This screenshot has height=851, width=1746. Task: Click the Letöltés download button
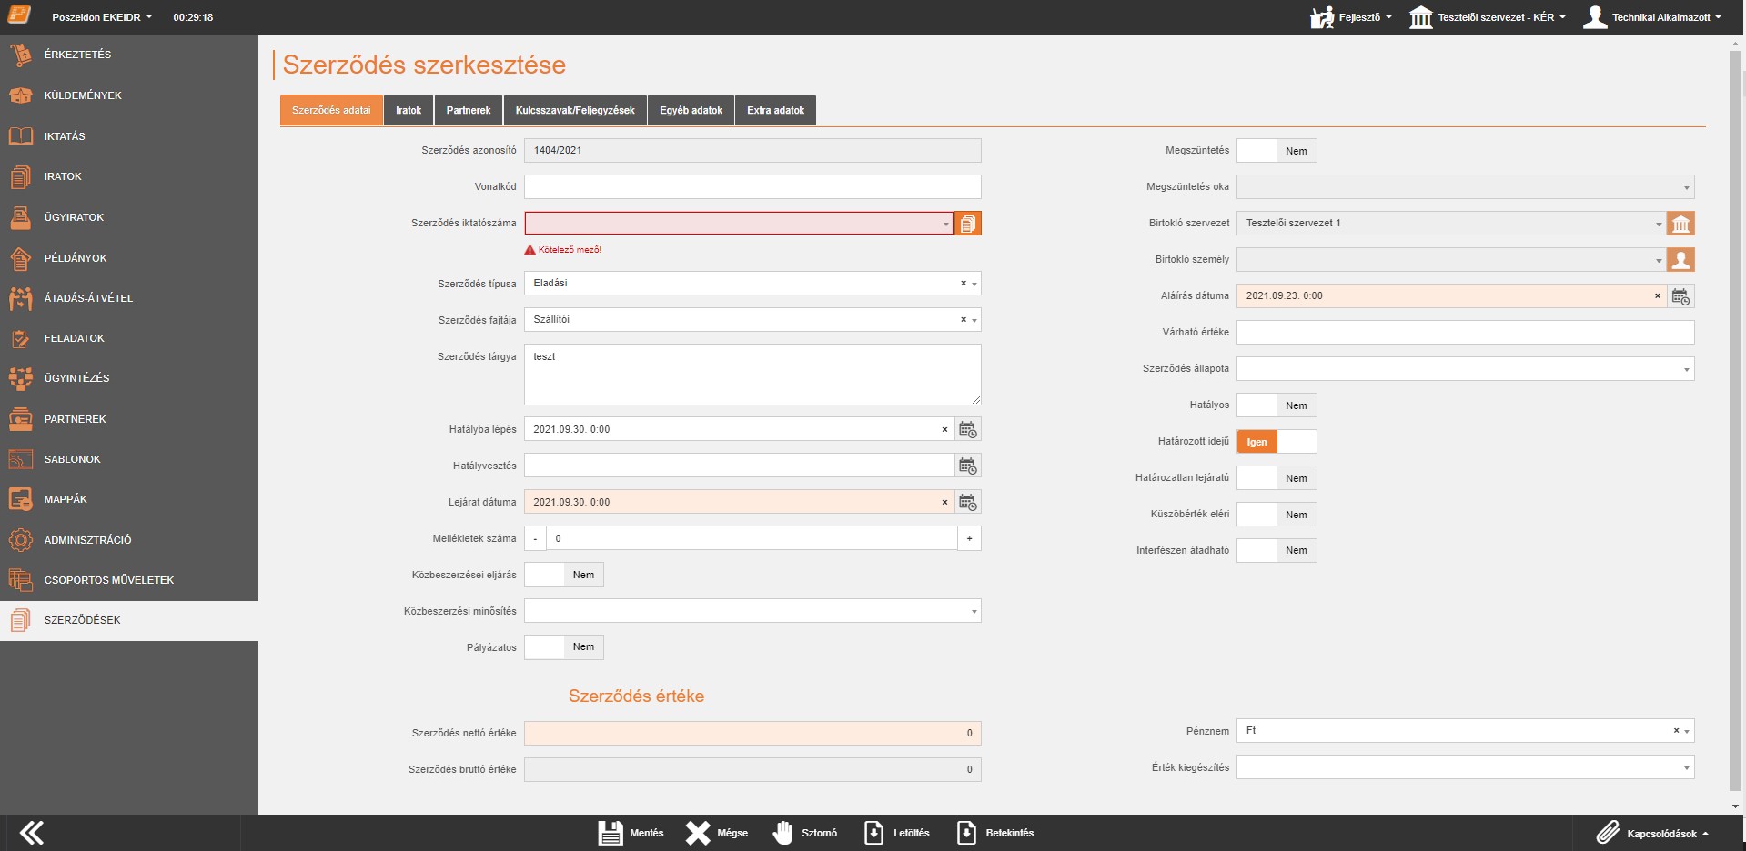(896, 833)
